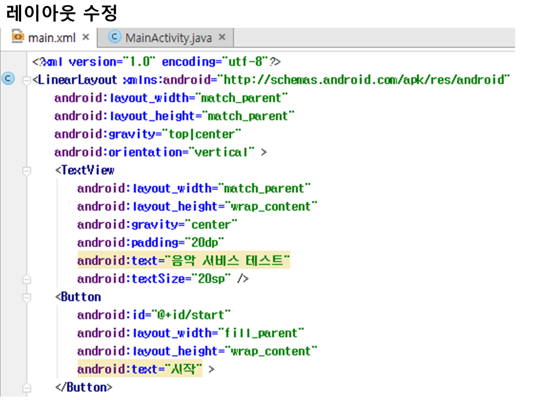
Task: Click the schemas.android.com namespace URL
Action: point(364,80)
